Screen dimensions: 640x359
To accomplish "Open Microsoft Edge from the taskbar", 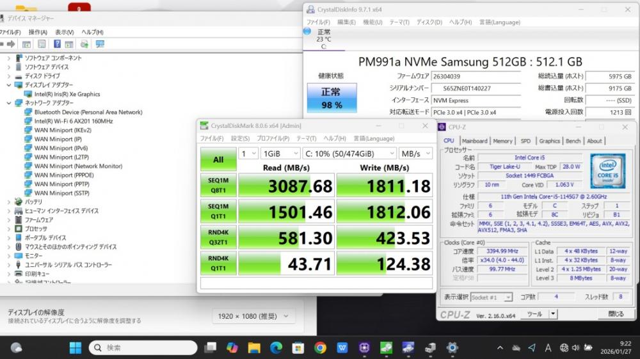I will tap(276, 347).
